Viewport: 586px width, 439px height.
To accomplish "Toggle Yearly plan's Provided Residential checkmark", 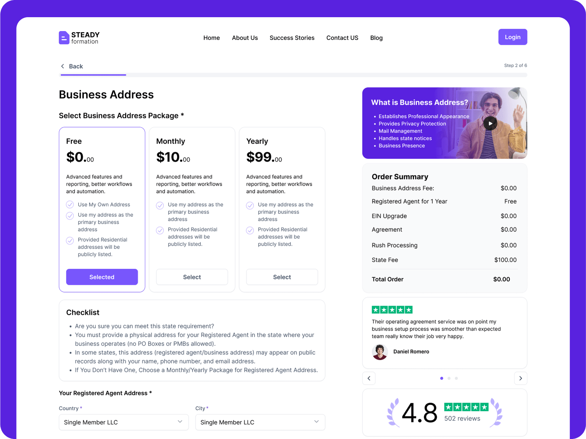I will [250, 230].
